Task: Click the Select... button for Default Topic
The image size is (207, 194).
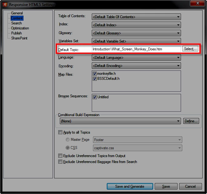Action: [190, 49]
